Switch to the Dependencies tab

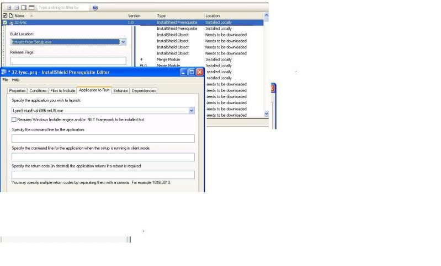pos(144,91)
